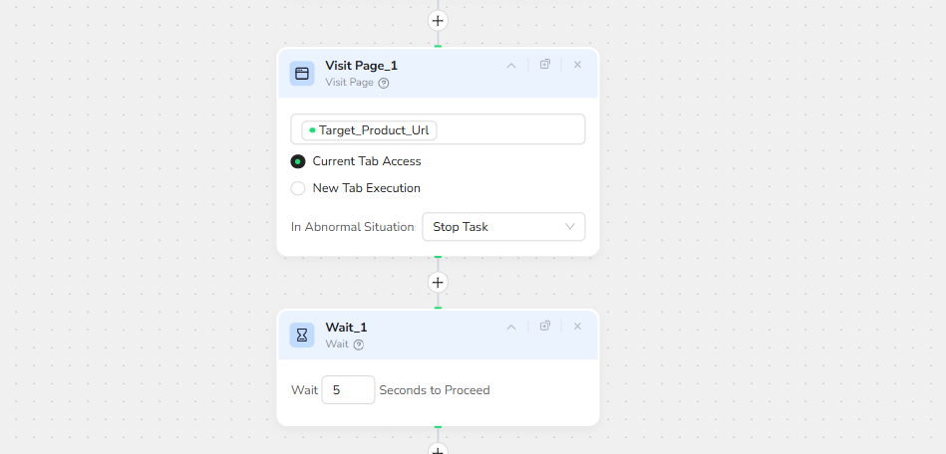Delete the Visit Page_1 node
The width and height of the screenshot is (946, 454).
[x=577, y=65]
